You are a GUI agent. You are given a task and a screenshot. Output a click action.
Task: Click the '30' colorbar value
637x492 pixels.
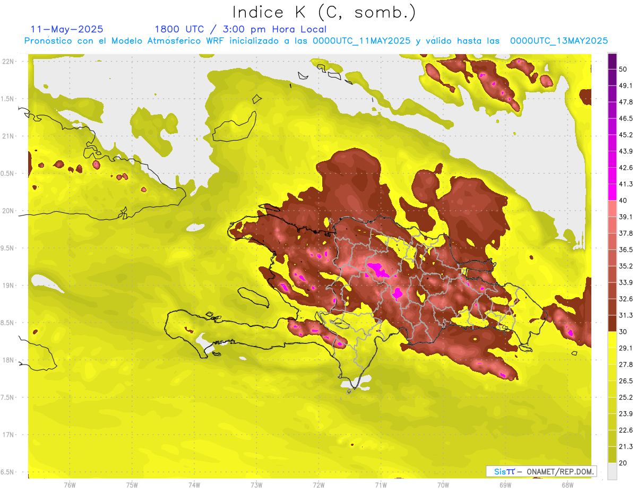point(623,332)
